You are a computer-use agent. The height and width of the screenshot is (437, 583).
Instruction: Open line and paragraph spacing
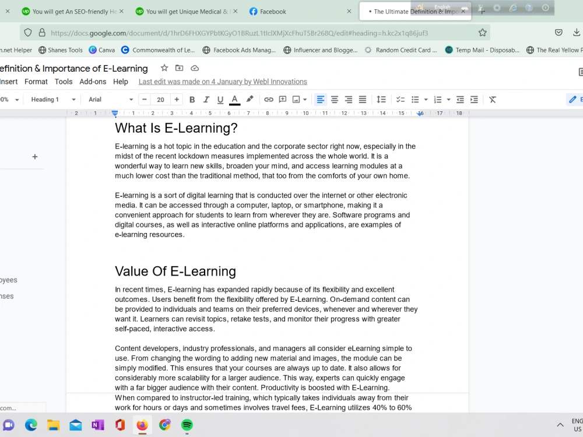click(381, 100)
